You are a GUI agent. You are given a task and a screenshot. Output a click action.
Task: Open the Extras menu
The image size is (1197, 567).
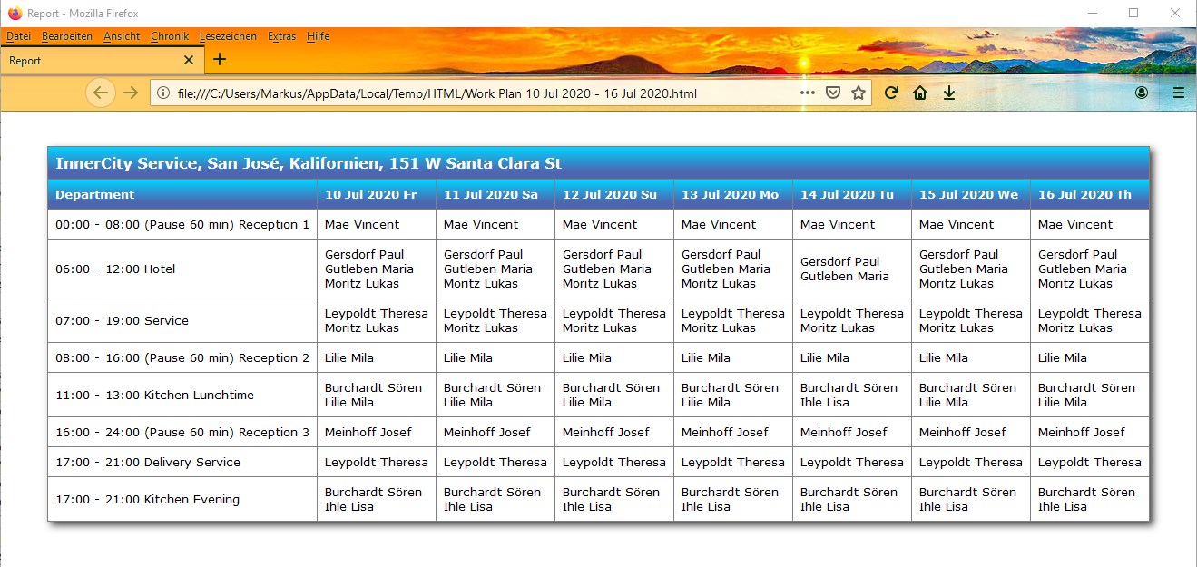pyautogui.click(x=281, y=36)
